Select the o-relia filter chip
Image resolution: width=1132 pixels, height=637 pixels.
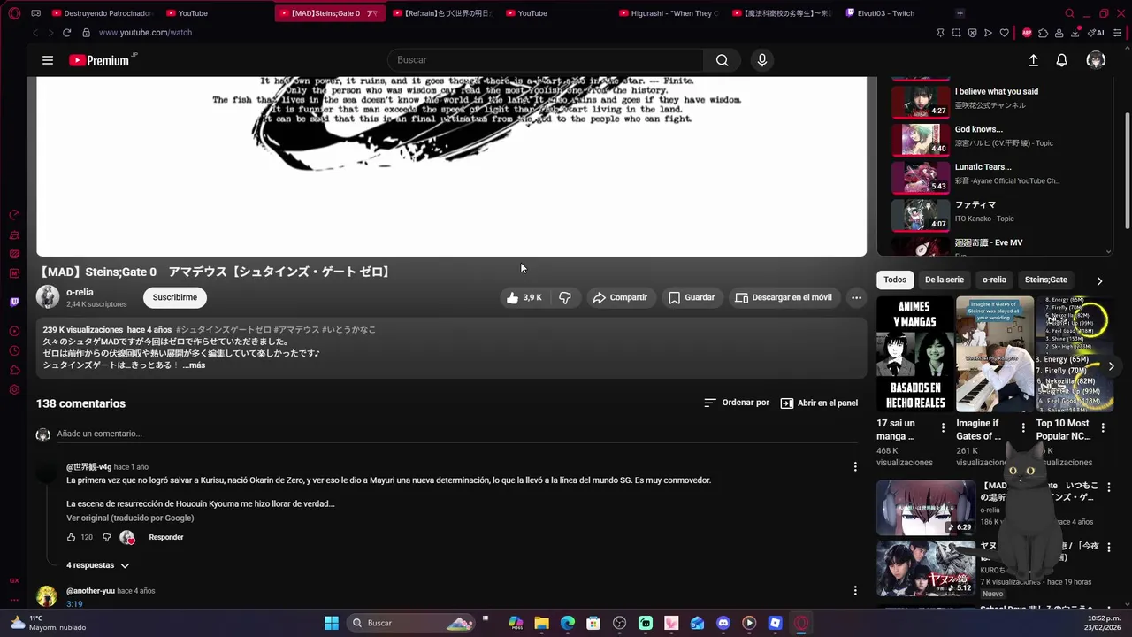pos(994,280)
